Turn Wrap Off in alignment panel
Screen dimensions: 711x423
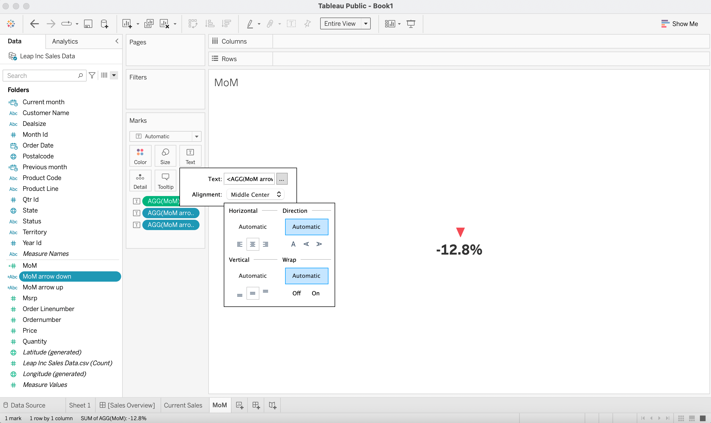point(296,293)
